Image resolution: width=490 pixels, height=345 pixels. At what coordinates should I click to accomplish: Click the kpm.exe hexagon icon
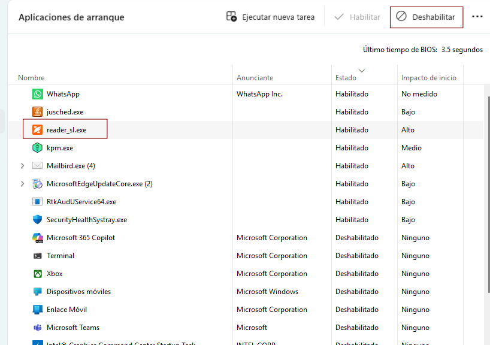pyautogui.click(x=36, y=147)
